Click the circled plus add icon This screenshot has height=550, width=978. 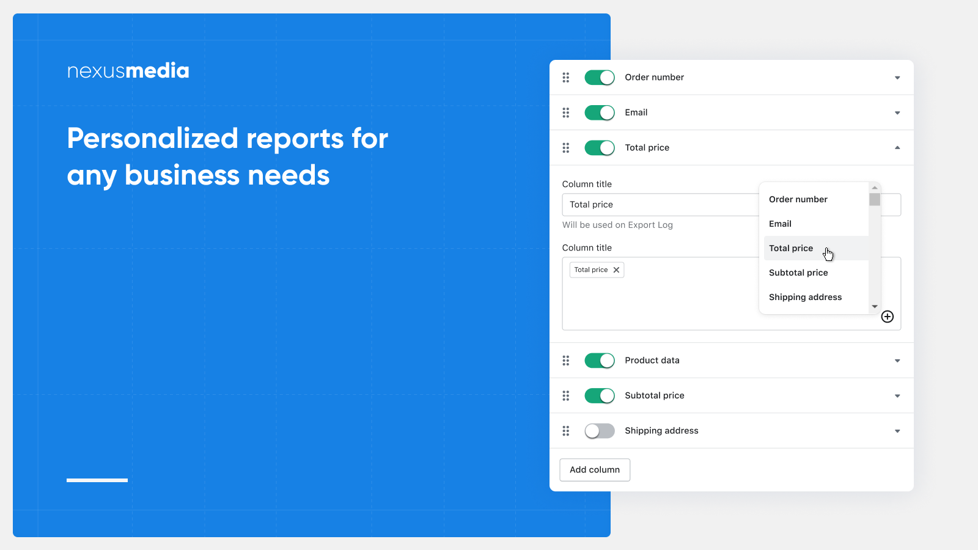click(x=888, y=317)
